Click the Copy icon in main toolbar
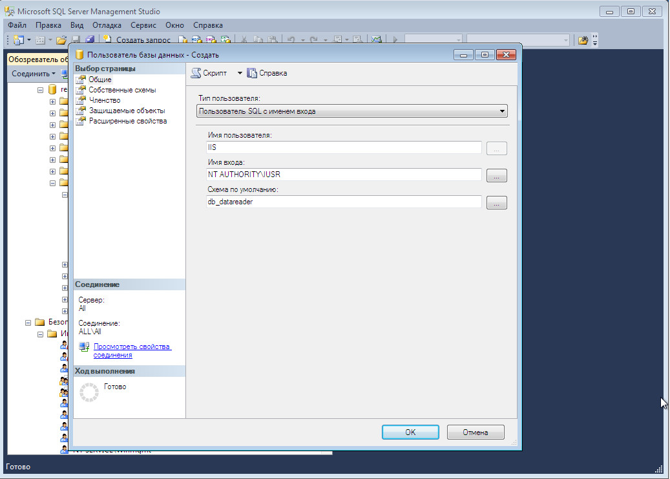Image resolution: width=670 pixels, height=479 pixels. pyautogui.click(x=258, y=40)
